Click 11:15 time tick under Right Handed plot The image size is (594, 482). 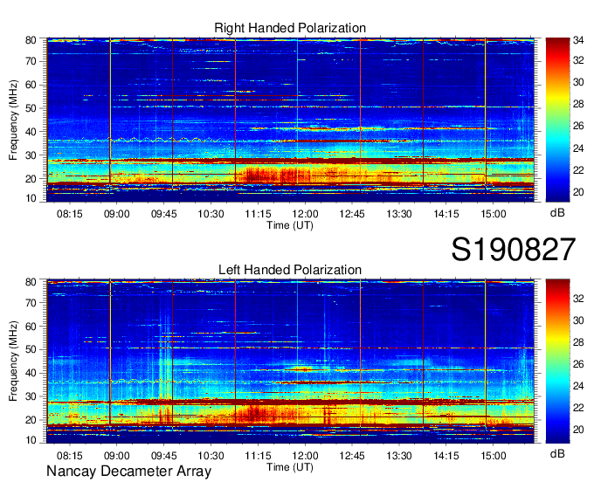[258, 214]
